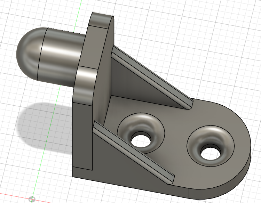
Task: Select the countersunk hole near the rounded end
Action: (x=211, y=146)
